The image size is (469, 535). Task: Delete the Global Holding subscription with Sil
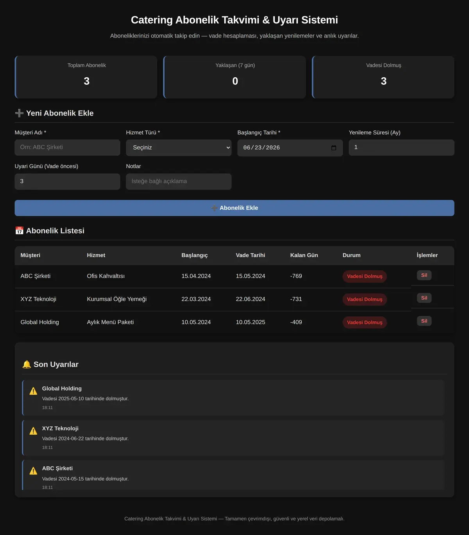point(424,321)
